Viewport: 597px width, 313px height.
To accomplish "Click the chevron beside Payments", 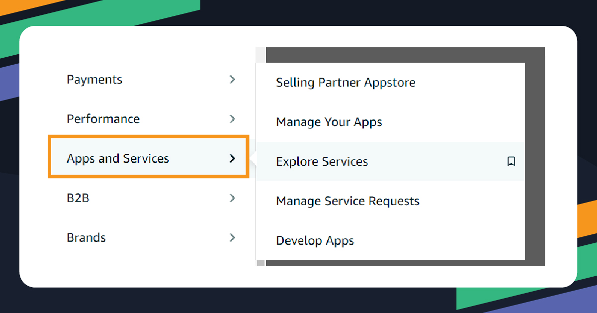I will pyautogui.click(x=232, y=79).
